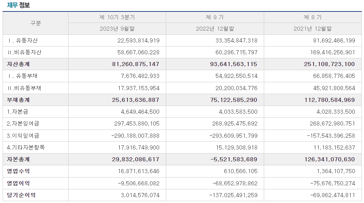Click value 17,937,153,954
Image resolution: width=364 pixels, height=203 pixels.
[139, 88]
